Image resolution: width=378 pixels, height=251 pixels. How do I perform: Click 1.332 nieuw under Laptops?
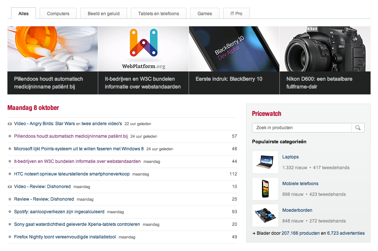coord(295,168)
